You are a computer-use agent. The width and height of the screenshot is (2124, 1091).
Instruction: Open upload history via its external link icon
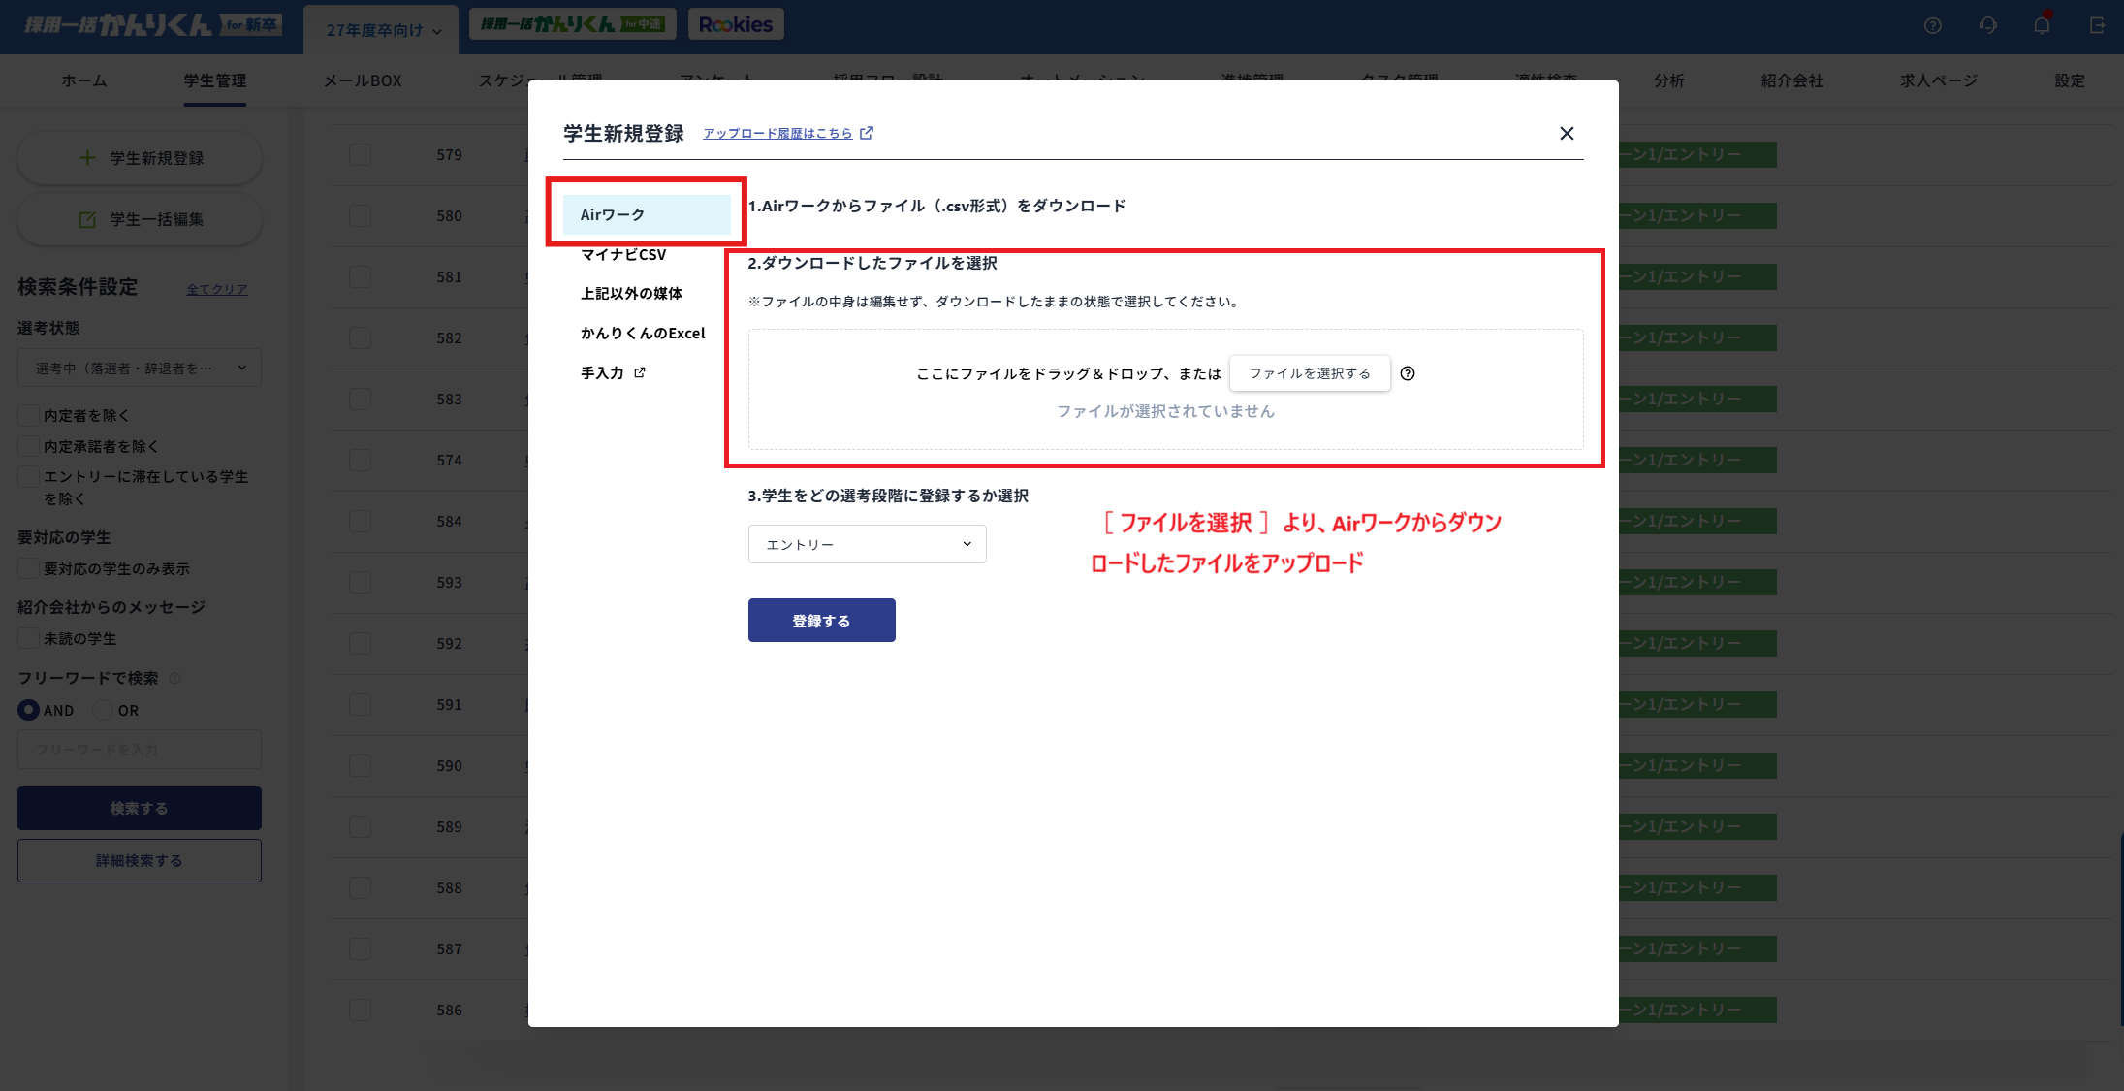tap(866, 133)
